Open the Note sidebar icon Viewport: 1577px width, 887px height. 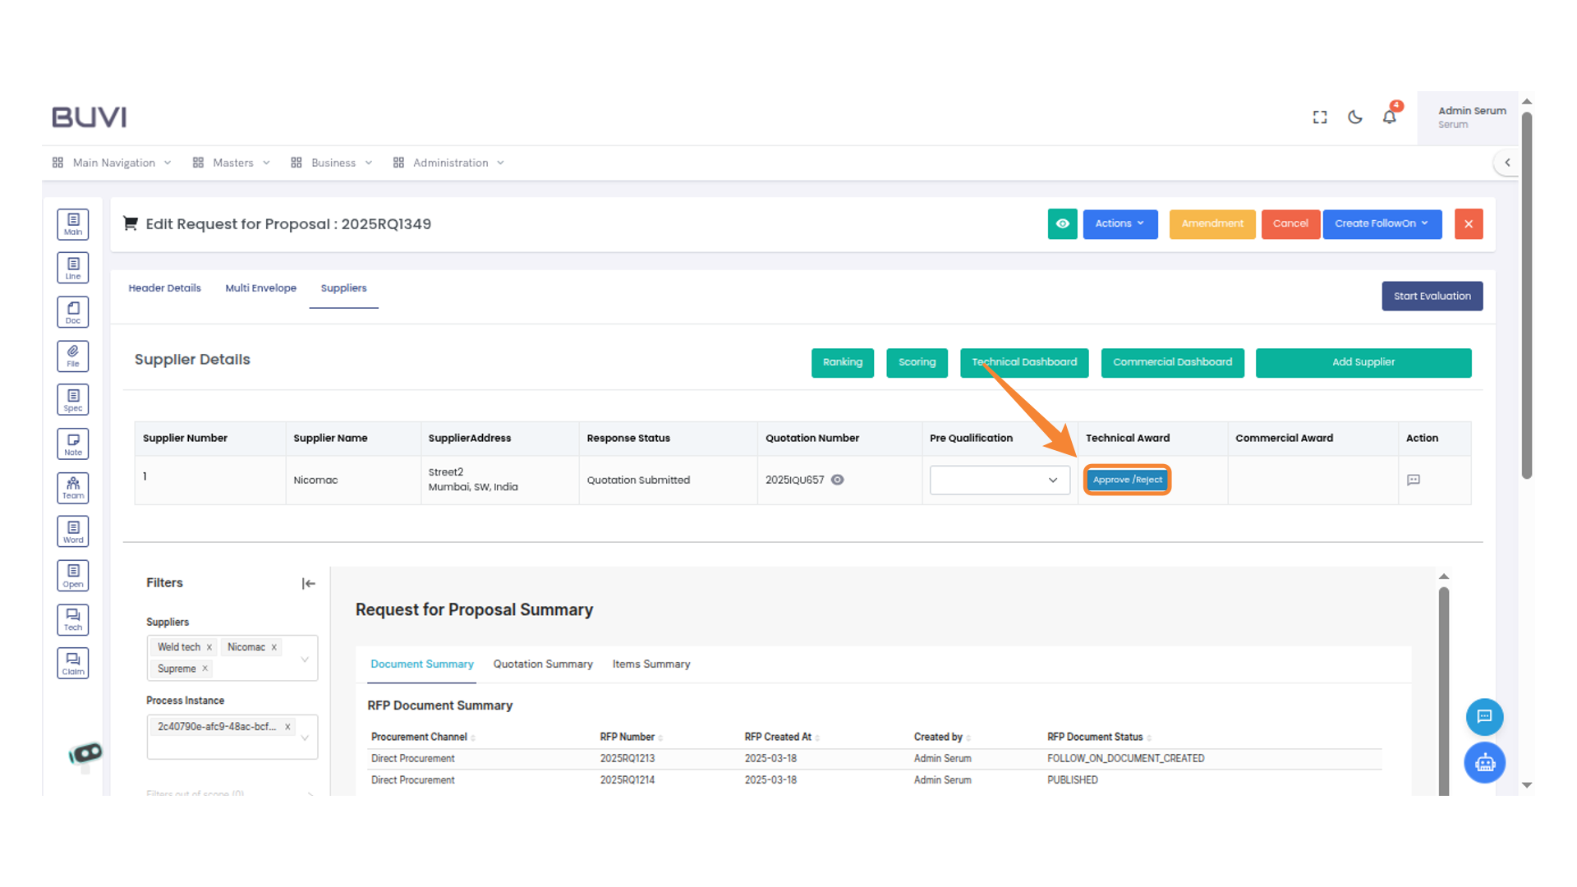(73, 443)
